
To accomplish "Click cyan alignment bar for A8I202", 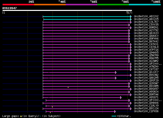I will click(x=87, y=16).
